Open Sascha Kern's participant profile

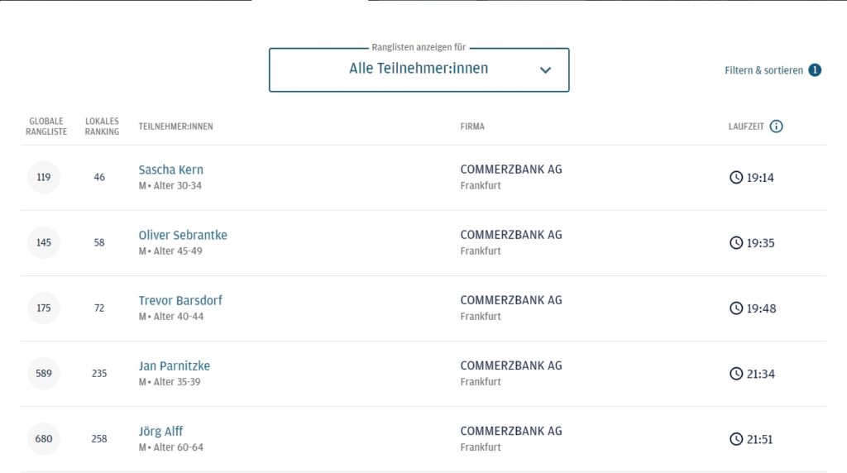(x=170, y=170)
